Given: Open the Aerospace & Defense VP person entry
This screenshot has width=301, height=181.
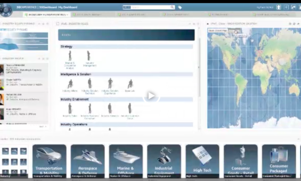Looking at the screenshot, I should click(24, 99).
